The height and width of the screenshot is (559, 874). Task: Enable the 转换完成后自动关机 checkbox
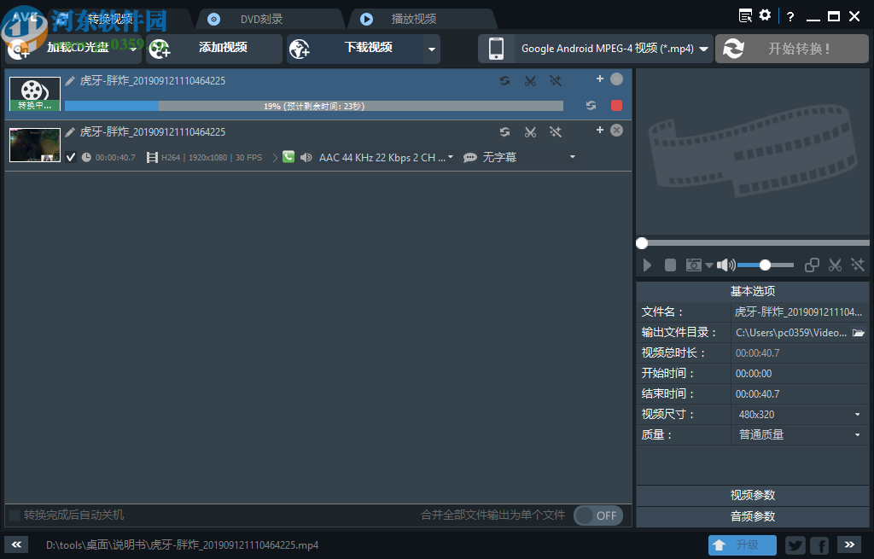click(15, 515)
